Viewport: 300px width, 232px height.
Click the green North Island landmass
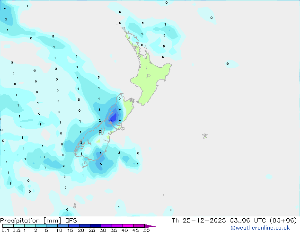tap(151, 77)
